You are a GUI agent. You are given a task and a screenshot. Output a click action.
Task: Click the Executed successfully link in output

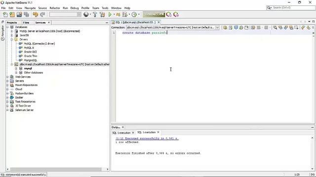pos(147,139)
